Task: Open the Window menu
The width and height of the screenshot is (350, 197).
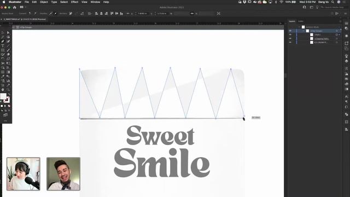Action: [95, 2]
